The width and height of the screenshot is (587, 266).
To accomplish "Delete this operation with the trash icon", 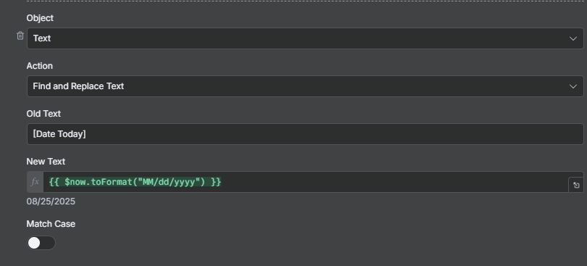I will (20, 36).
